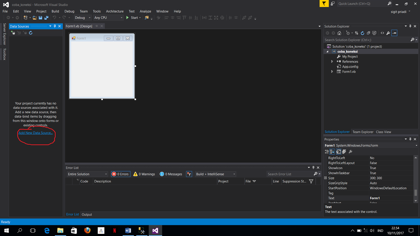Click the Save All toolbar icon
This screenshot has height=236, width=420.
coord(46,18)
